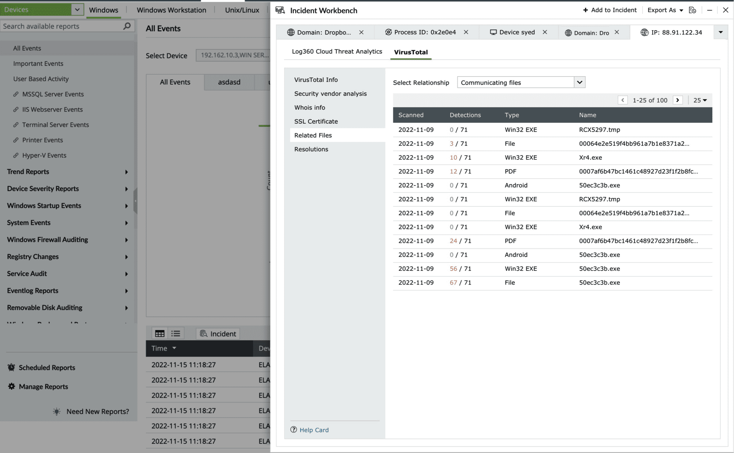The image size is (734, 453).
Task: Open Manage Reports gear item
Action: 43,386
